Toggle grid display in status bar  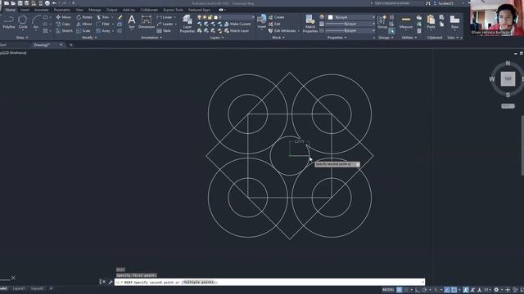pyautogui.click(x=400, y=290)
